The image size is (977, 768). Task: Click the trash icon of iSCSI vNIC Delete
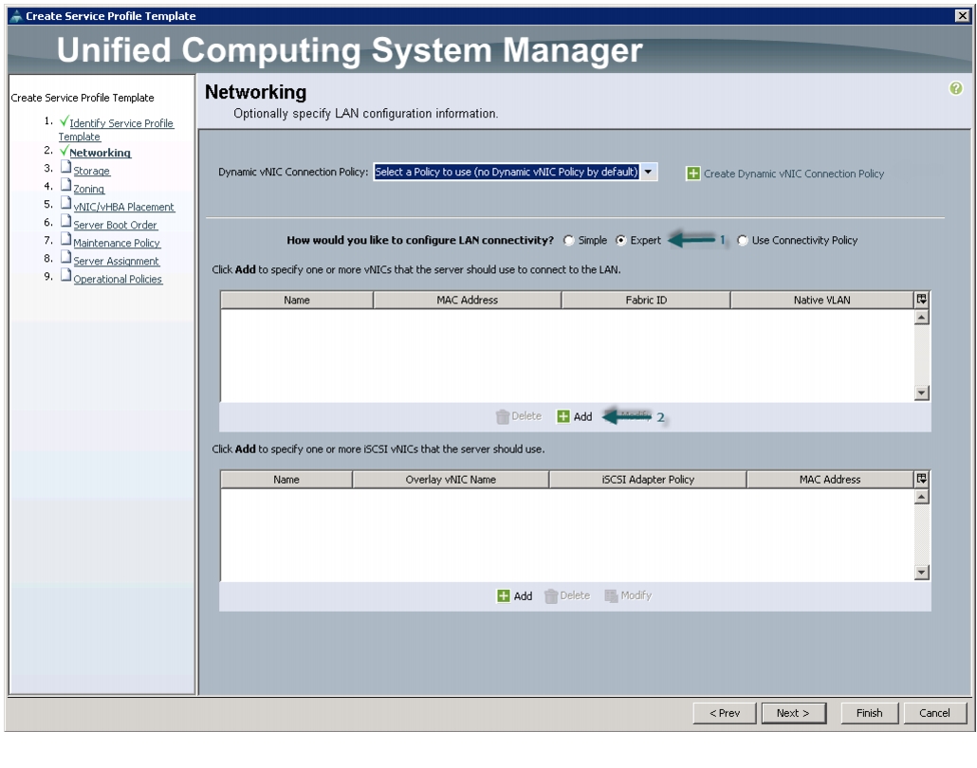(551, 596)
